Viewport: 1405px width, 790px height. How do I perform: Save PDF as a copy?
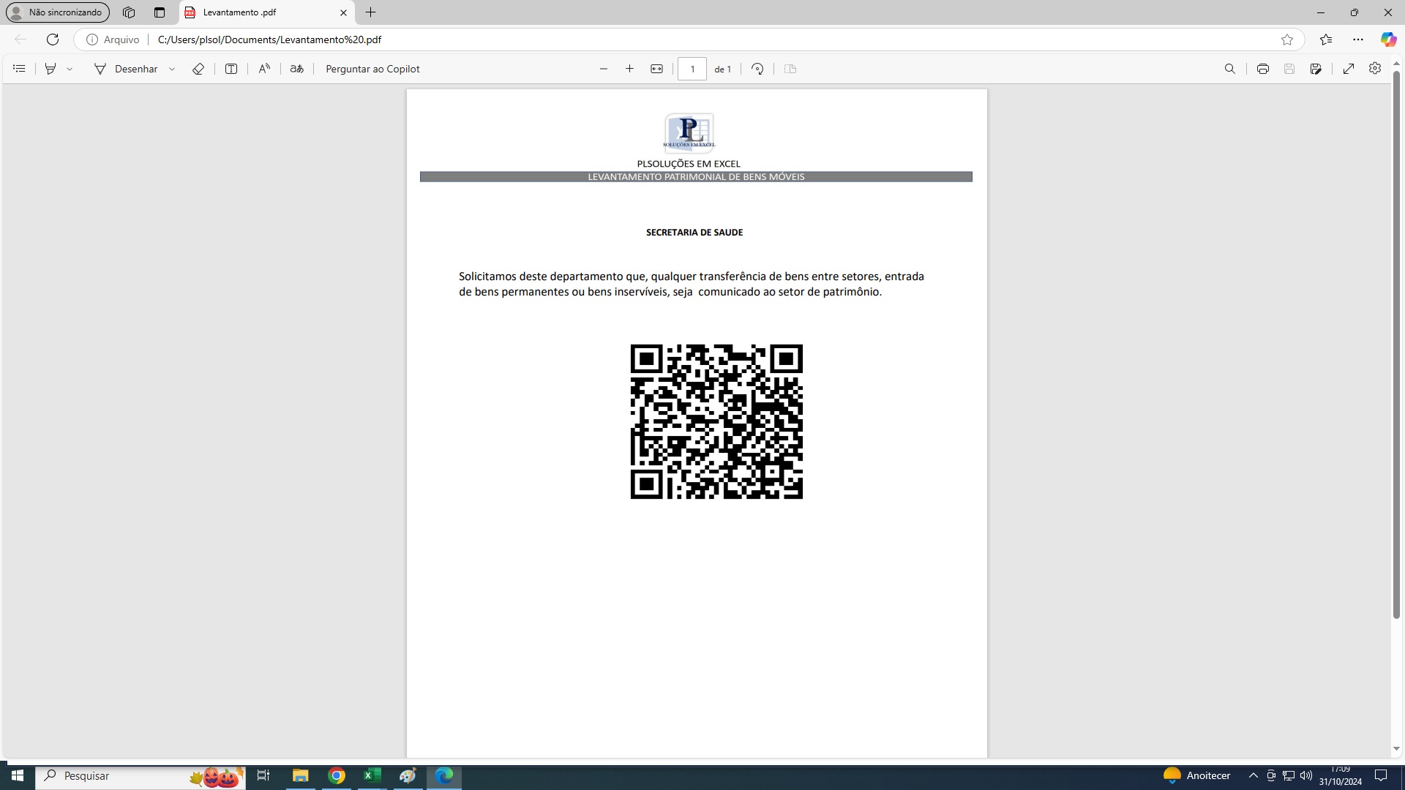coord(1316,69)
